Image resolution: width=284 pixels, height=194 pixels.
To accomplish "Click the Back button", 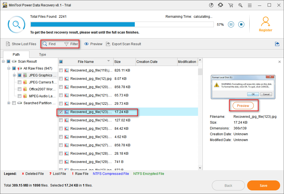I will point(228,185).
